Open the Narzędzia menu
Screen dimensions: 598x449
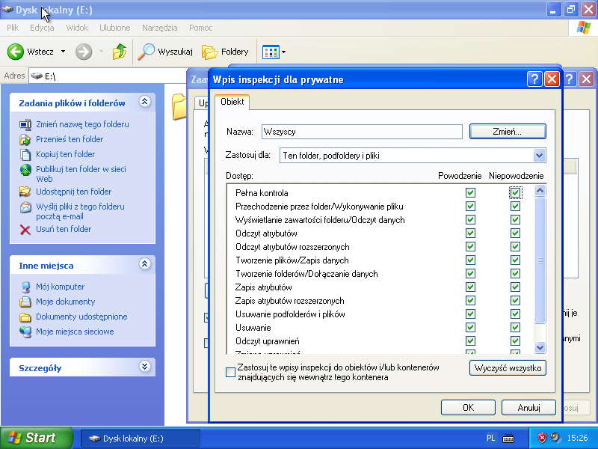coord(159,28)
